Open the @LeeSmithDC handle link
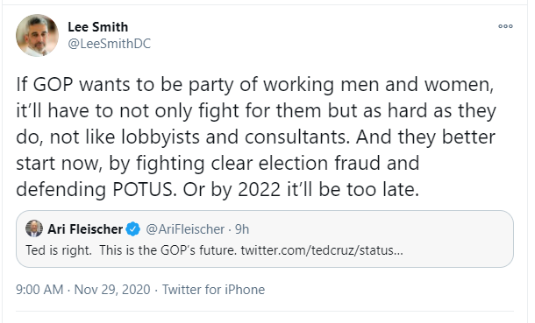535x323 pixels. tap(109, 44)
